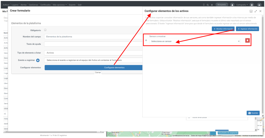Grab the move handle icon beside the sensor row

[146, 40]
